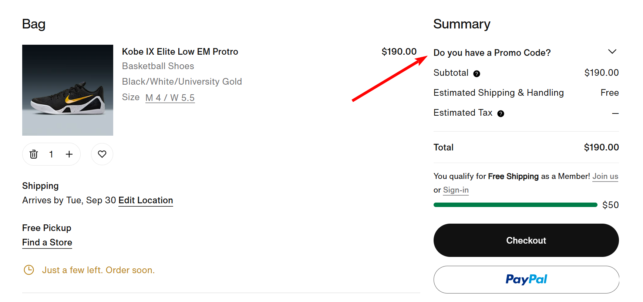Remove item with the trash icon
Viewport: 643px width, 302px height.
34,154
